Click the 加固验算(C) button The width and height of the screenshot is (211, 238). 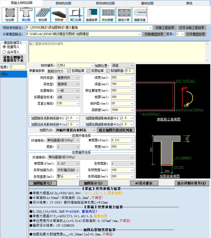(x=42, y=183)
